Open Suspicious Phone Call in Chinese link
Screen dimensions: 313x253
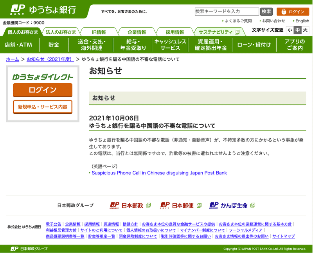pyautogui.click(x=159, y=173)
